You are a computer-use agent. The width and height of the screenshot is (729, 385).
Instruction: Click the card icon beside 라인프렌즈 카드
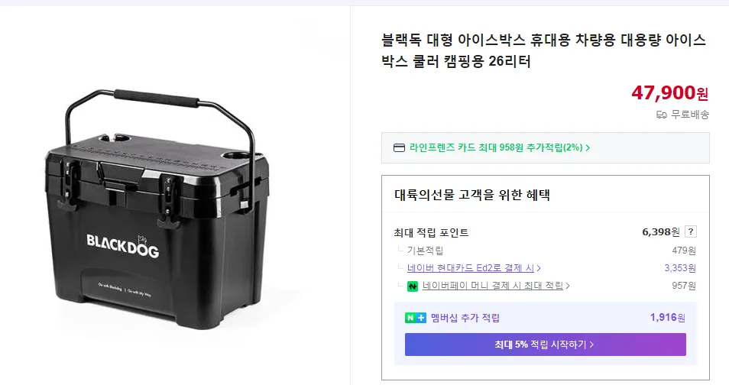(x=399, y=147)
